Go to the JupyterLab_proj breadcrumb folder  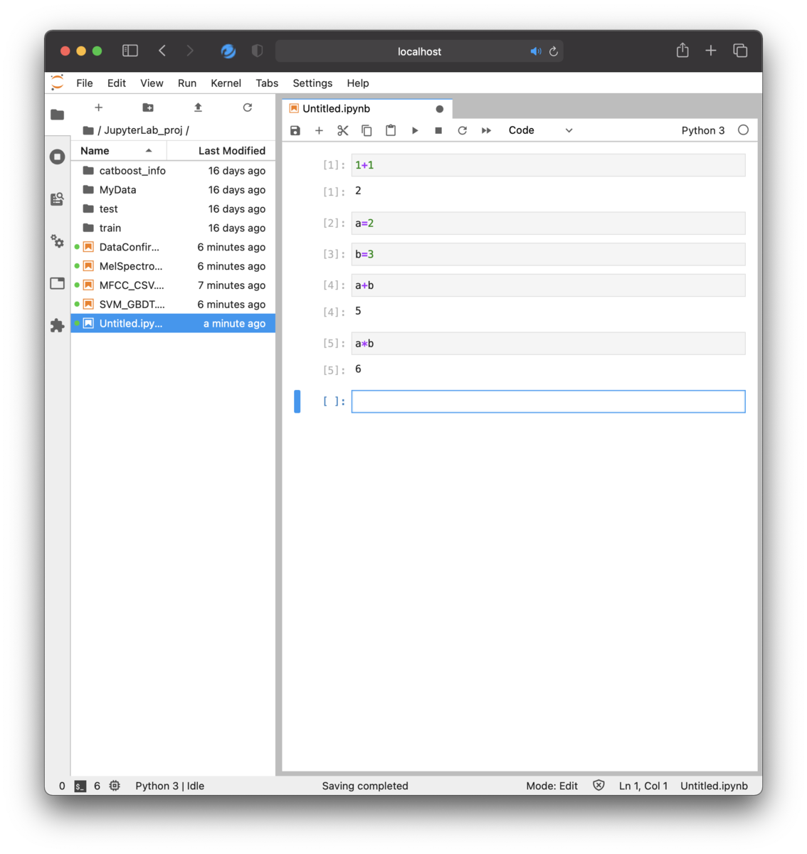[143, 130]
